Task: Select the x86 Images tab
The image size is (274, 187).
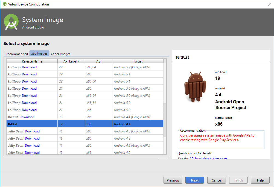Action: click(39, 53)
